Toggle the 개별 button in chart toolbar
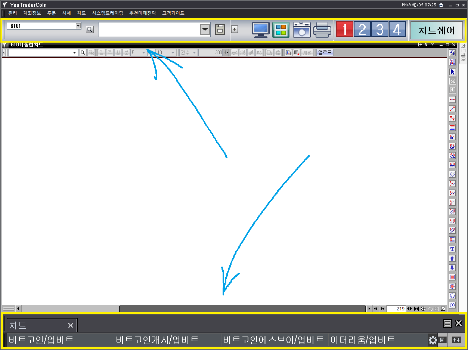 307,53
